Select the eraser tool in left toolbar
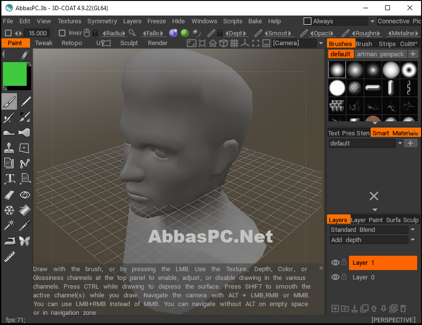 [x=9, y=195]
